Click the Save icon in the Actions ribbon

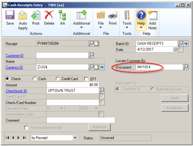[x=10, y=15]
